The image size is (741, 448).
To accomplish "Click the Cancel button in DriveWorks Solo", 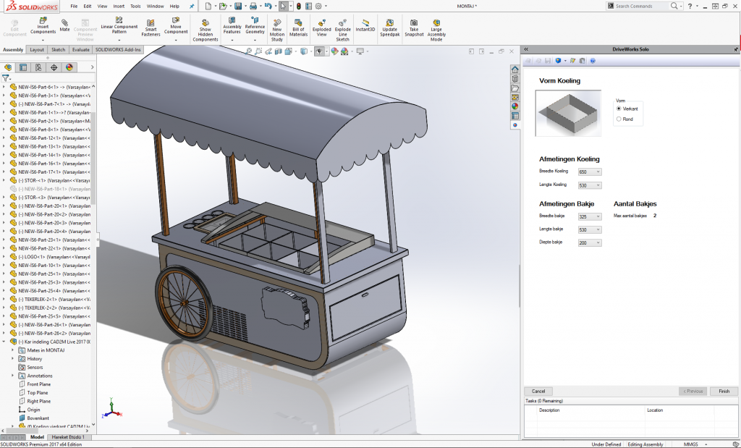I will [538, 392].
